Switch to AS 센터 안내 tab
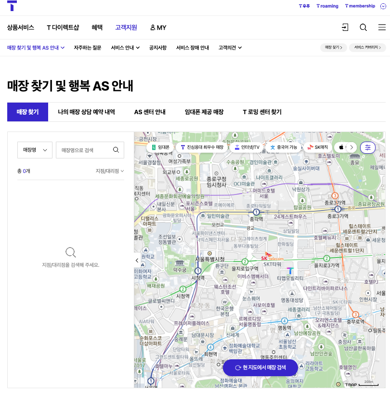 pos(150,112)
